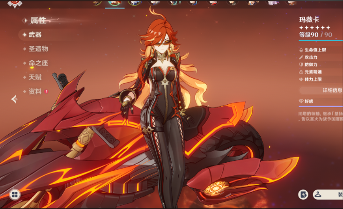Click the 生命值上限 water-drop icon
This screenshot has height=209, width=343.
click(301, 50)
